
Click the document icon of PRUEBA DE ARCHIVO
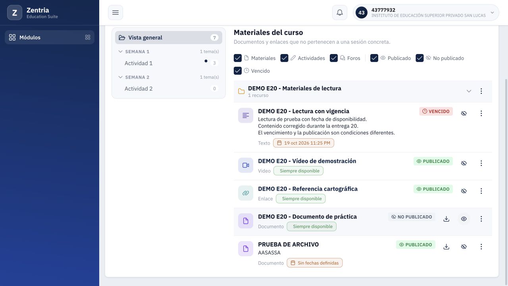246,249
